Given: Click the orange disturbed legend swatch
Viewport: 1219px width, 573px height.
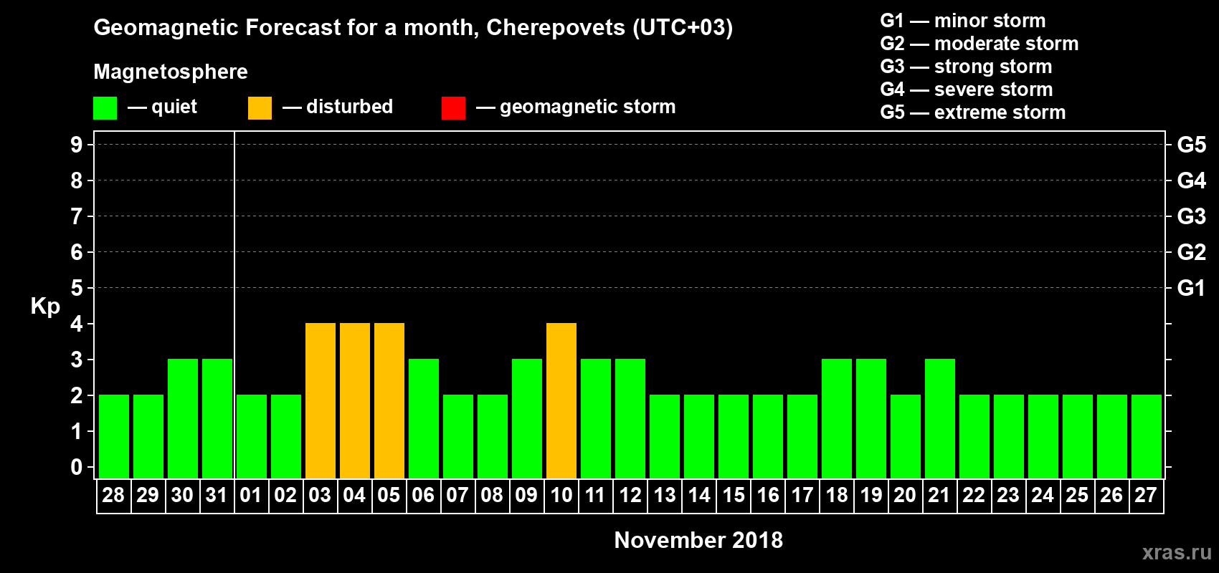Looking at the screenshot, I should coord(260,108).
